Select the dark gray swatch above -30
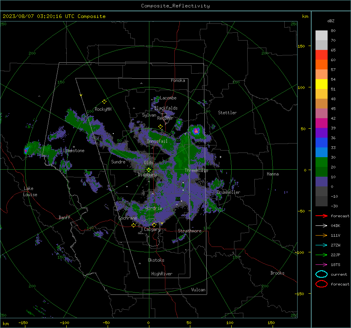 click(321, 201)
